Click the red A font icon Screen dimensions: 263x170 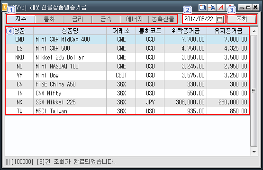click(221, 8)
